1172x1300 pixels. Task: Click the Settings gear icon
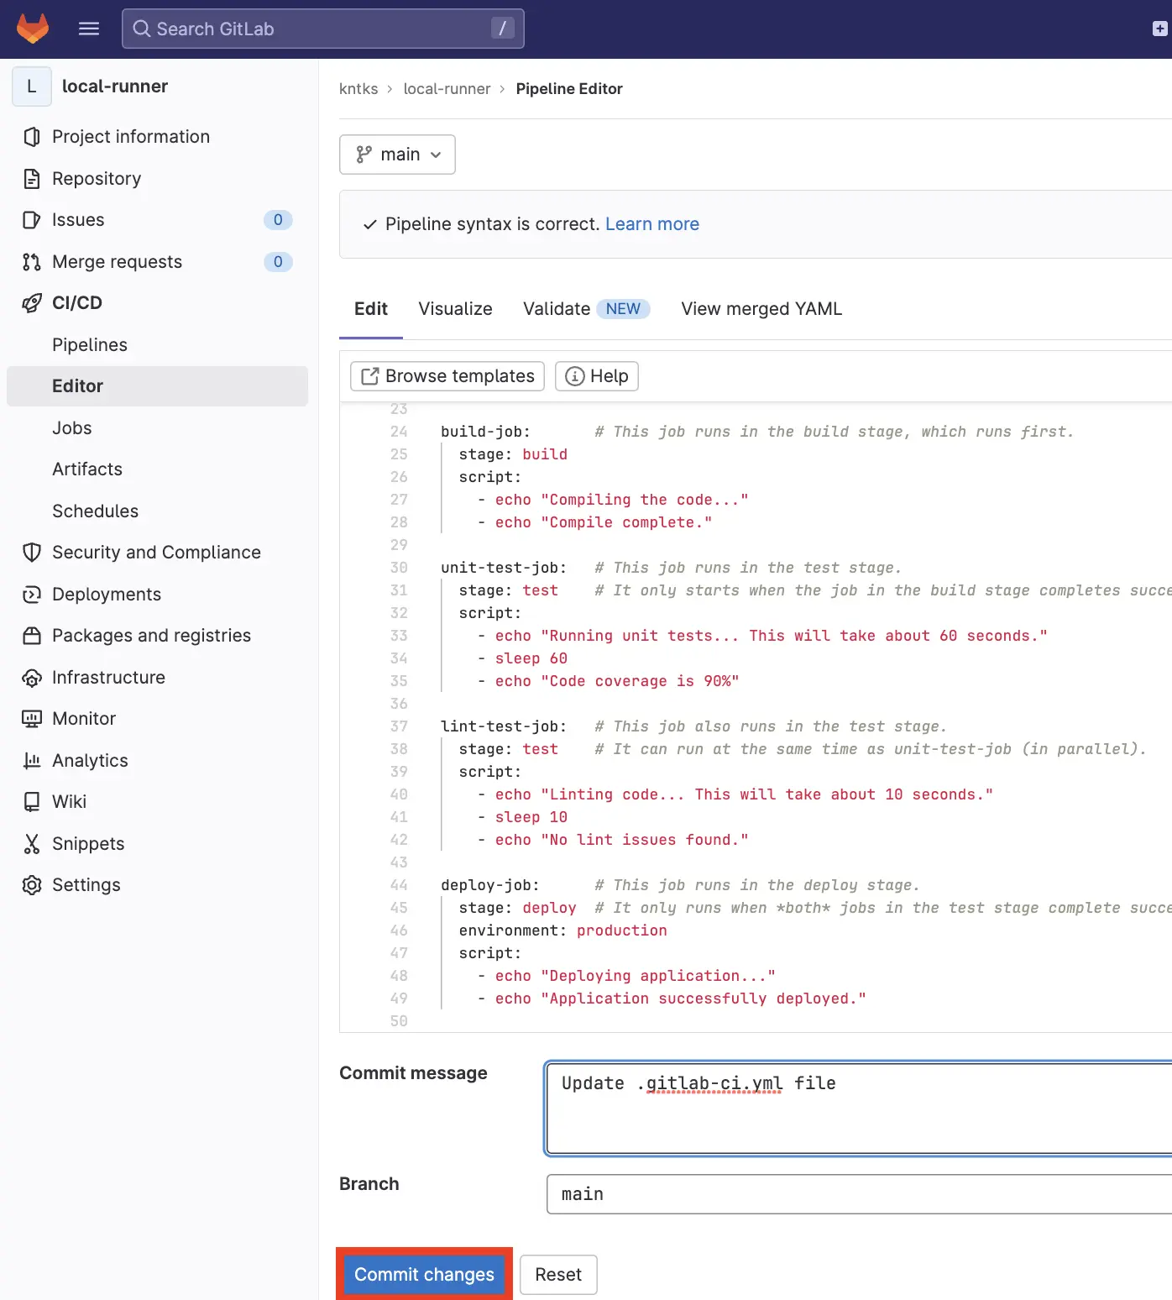pyautogui.click(x=31, y=884)
